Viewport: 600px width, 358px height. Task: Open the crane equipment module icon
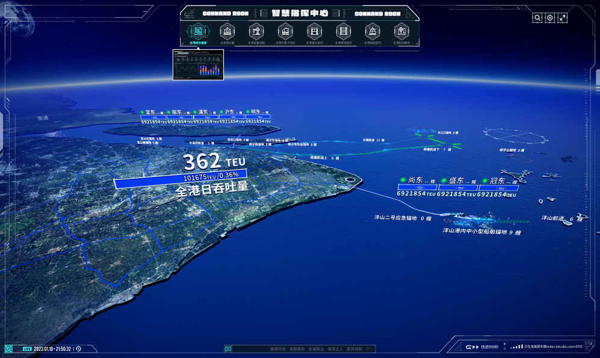(256, 31)
